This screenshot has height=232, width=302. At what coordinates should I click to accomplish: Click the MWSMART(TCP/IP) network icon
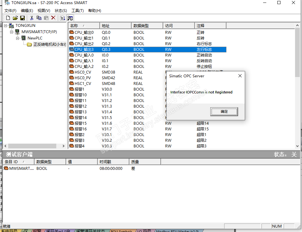(17, 32)
